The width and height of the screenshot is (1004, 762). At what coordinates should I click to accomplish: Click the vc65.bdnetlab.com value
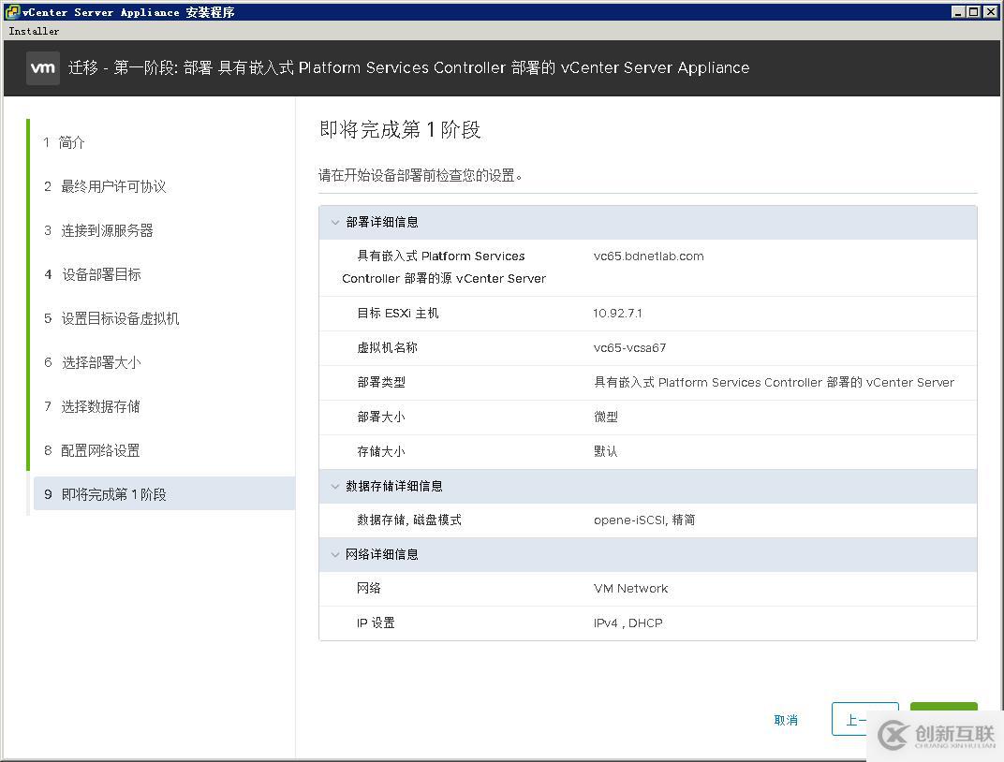pyautogui.click(x=649, y=256)
